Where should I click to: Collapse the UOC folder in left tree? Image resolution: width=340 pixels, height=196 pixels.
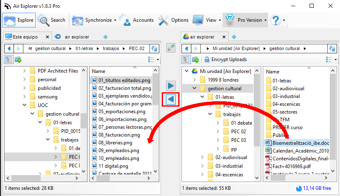point(25,105)
